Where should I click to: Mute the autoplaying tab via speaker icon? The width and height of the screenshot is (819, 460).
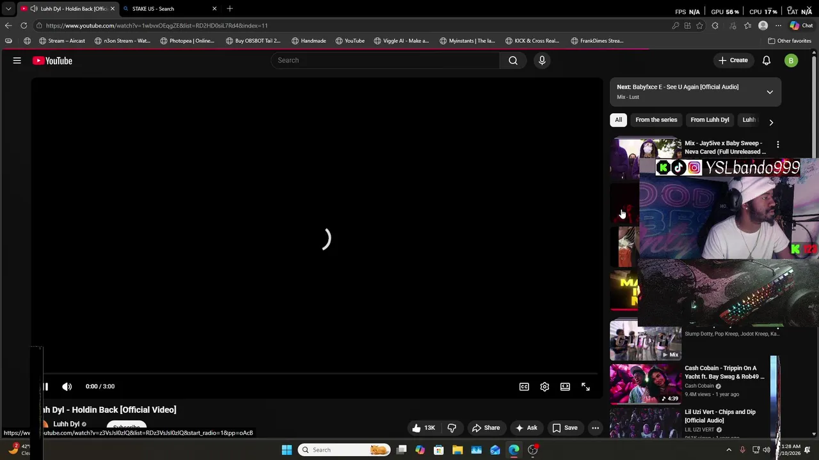(33, 9)
